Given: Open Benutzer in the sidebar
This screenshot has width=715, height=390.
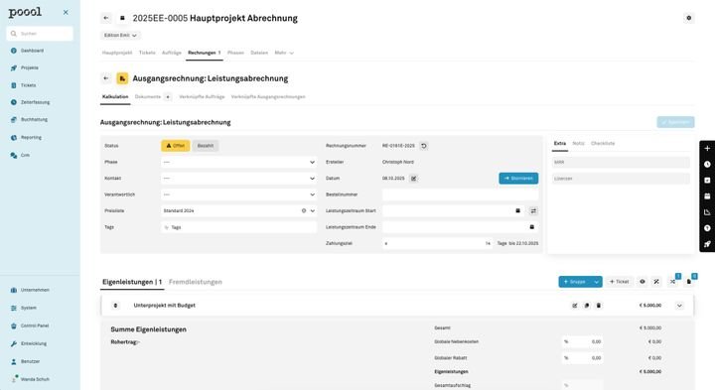Looking at the screenshot, I should click(x=30, y=361).
